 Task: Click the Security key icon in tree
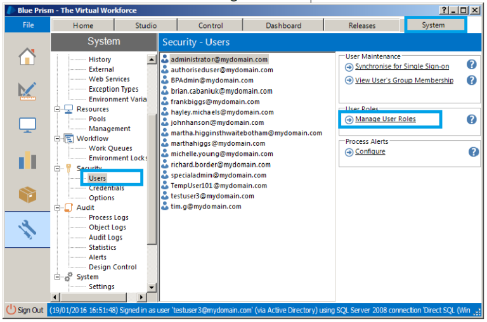coord(68,168)
